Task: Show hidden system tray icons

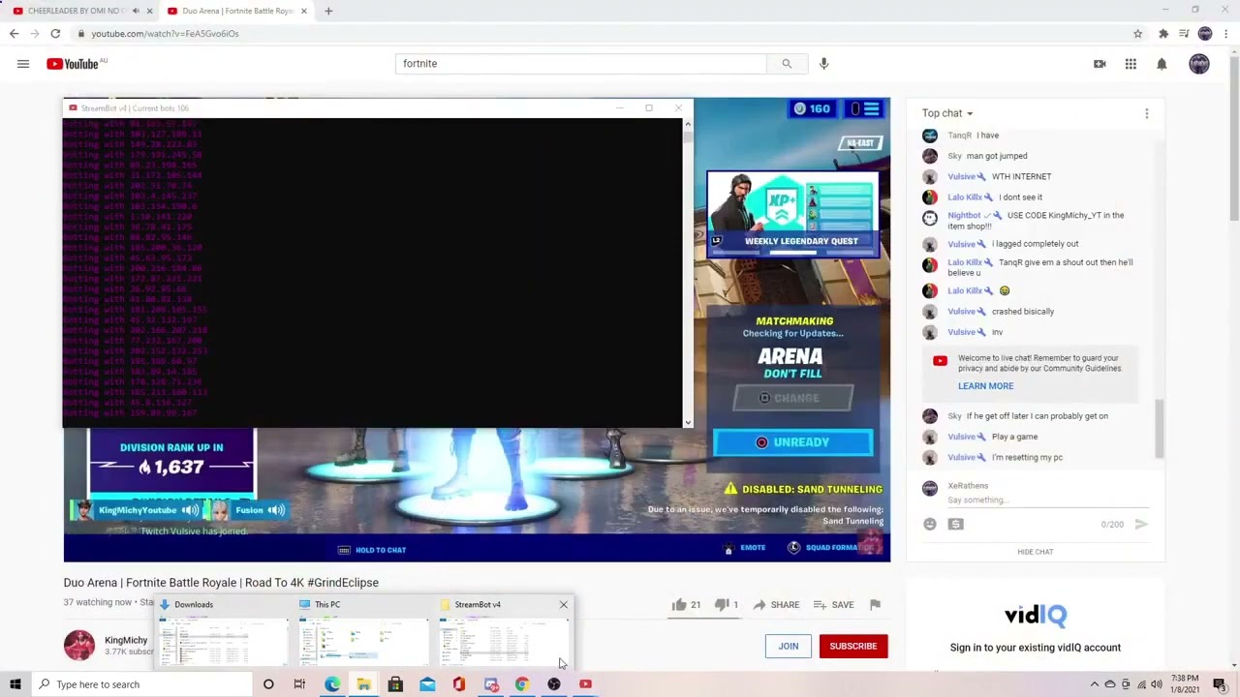Action: tap(1095, 684)
